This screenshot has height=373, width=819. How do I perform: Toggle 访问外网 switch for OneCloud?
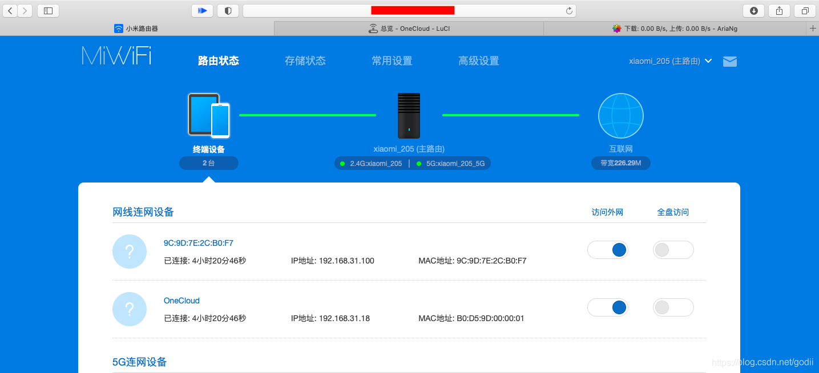point(607,307)
